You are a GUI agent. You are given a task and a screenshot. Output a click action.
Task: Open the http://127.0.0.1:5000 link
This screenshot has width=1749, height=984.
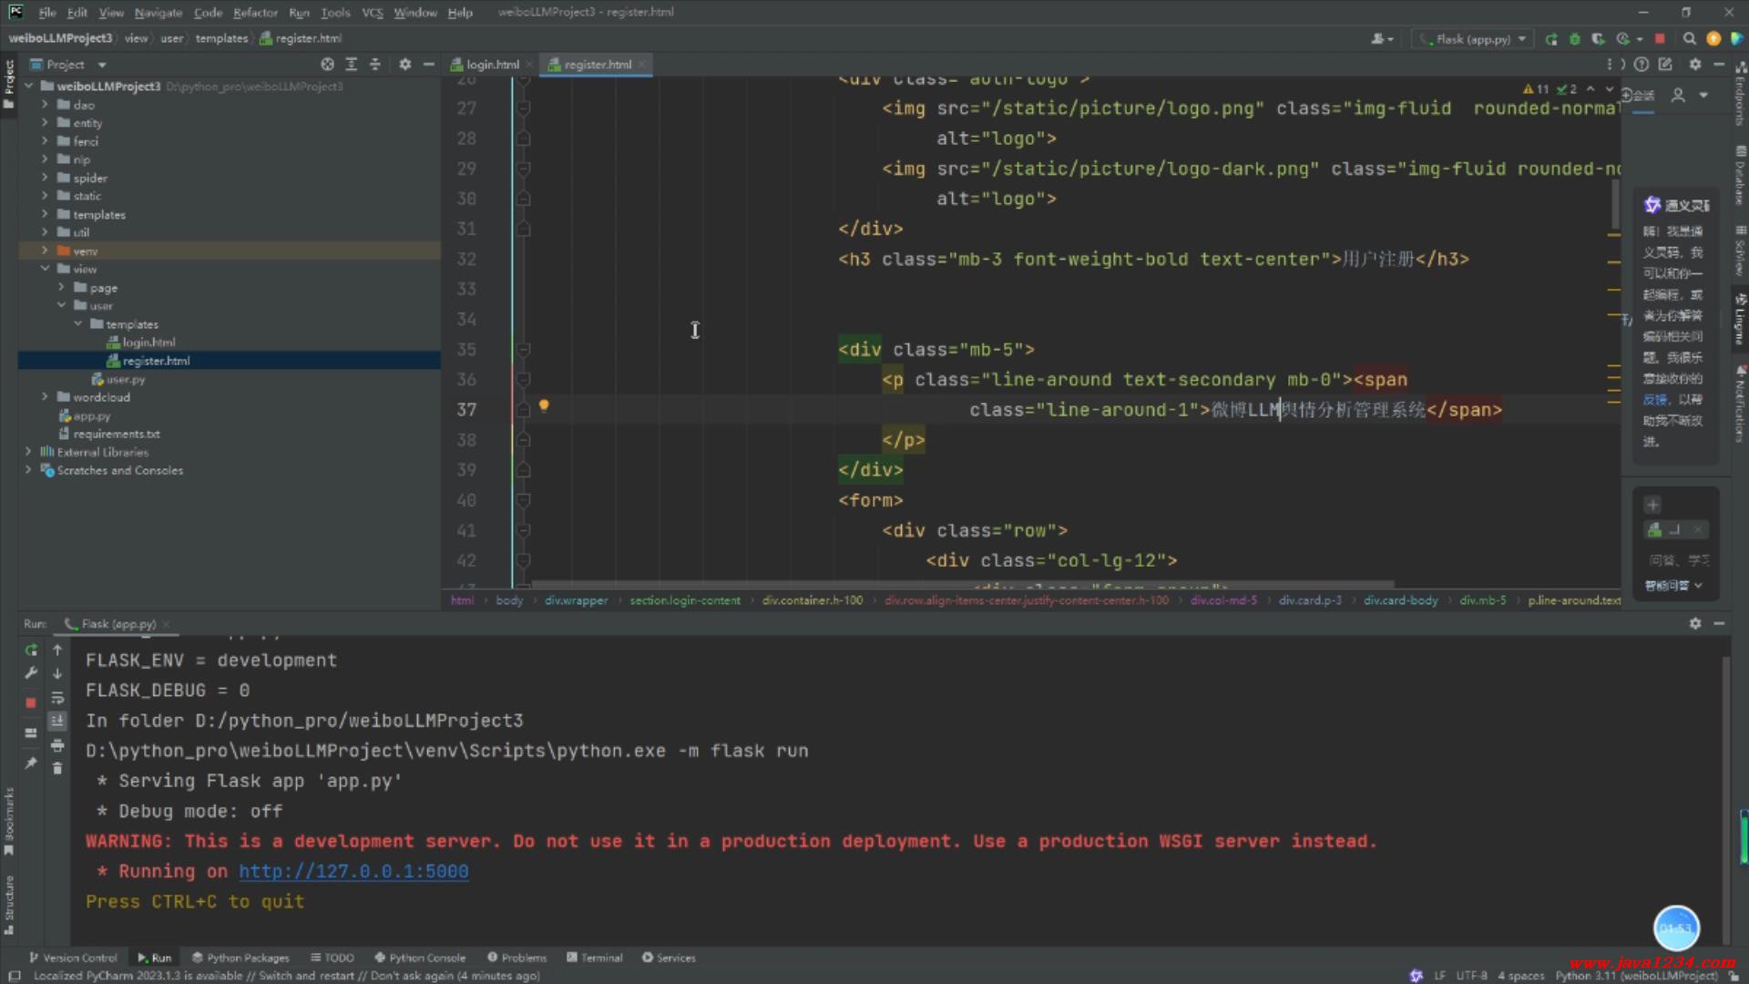point(353,872)
